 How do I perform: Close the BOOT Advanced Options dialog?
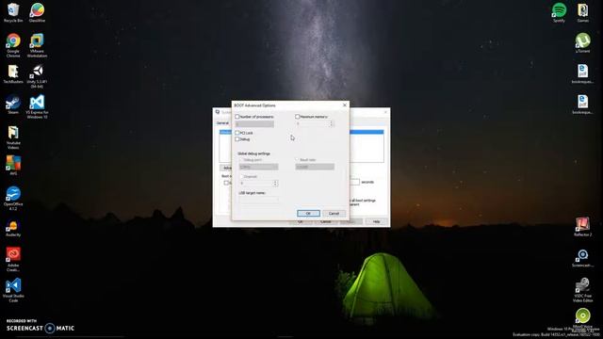pyautogui.click(x=345, y=105)
